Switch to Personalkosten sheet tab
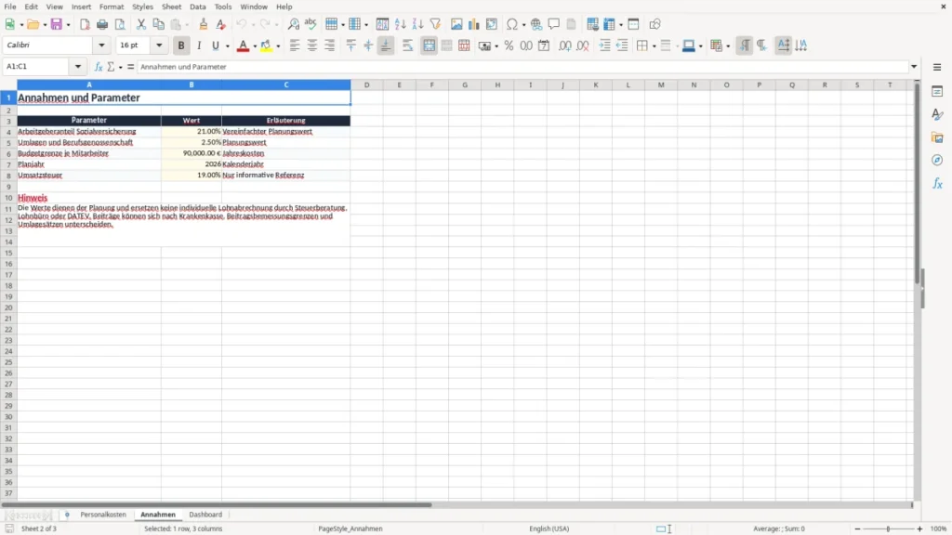 click(103, 515)
